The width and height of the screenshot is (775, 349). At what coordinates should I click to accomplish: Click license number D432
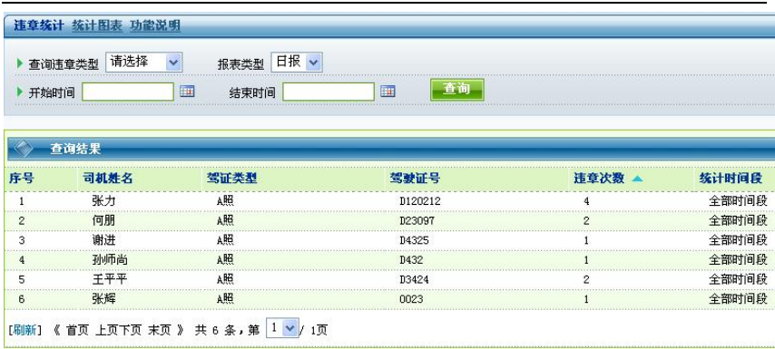411,260
